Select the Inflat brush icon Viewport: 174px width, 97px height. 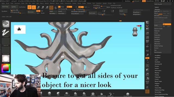[58, 93]
